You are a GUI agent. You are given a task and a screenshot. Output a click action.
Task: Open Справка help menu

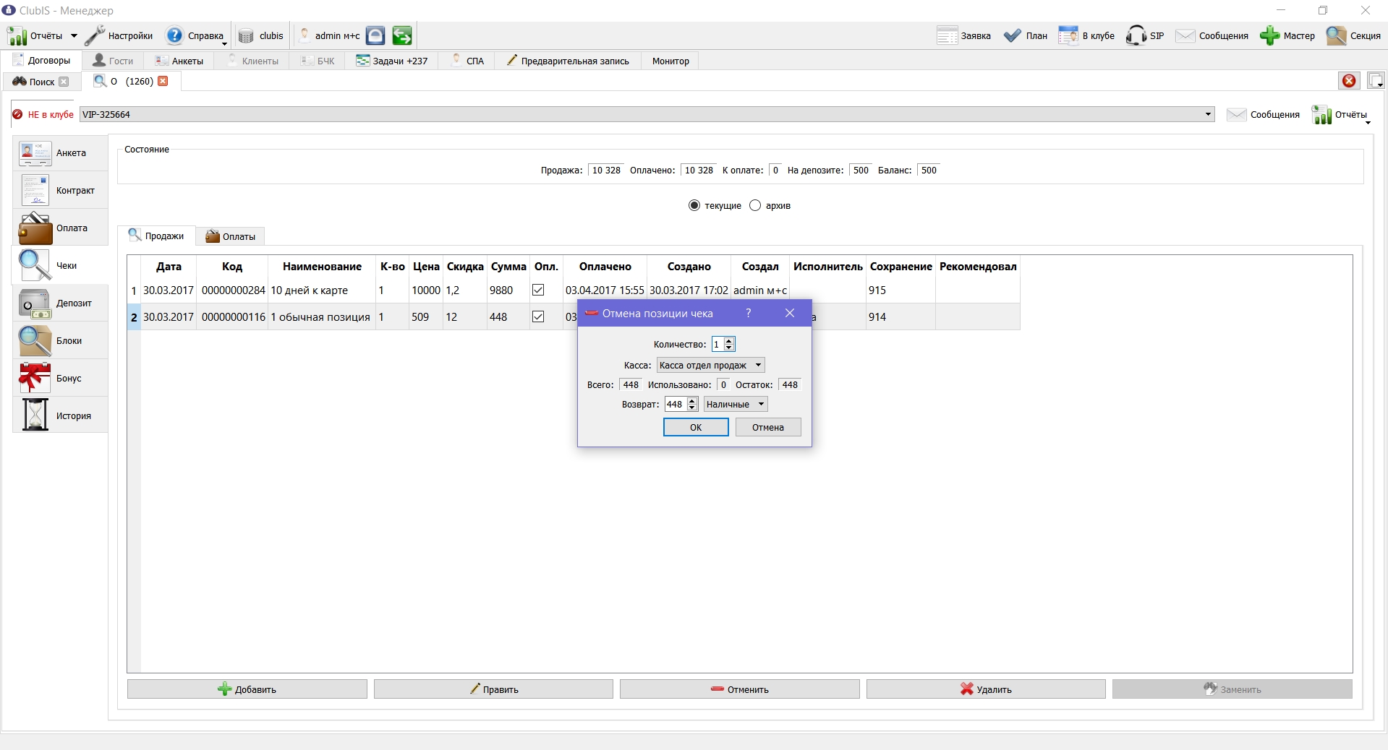click(195, 35)
